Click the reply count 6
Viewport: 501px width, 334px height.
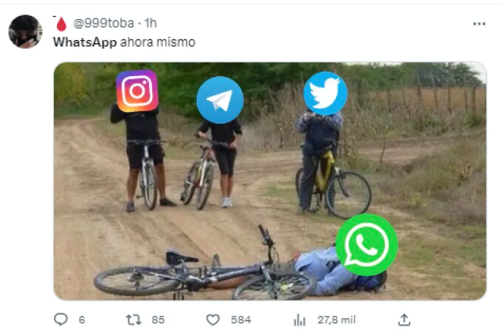pos(81,320)
